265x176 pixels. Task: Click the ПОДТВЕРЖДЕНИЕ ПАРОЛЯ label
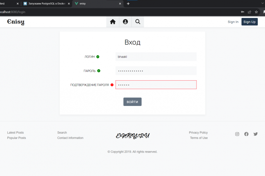pyautogui.click(x=89, y=85)
